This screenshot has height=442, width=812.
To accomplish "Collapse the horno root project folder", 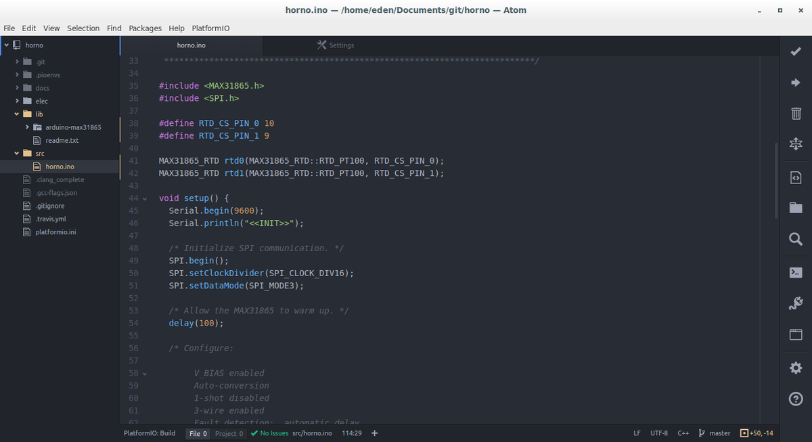I will (x=7, y=45).
